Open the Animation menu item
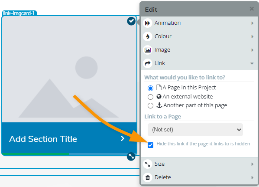The height and width of the screenshot is (187, 259). pos(199,23)
